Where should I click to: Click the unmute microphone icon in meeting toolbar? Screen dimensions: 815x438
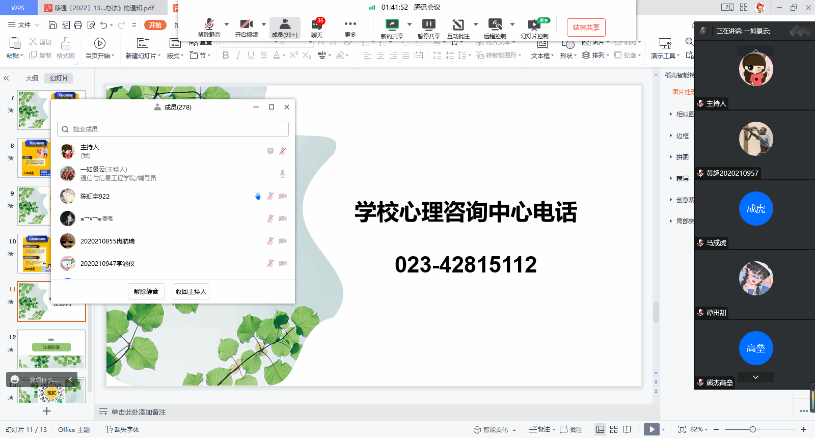209,24
